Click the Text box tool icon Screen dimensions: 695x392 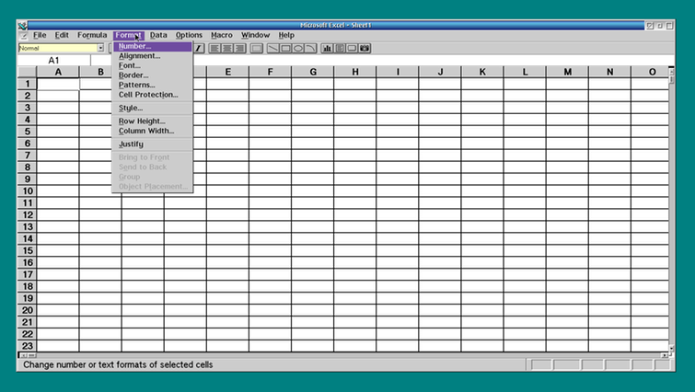[340, 48]
